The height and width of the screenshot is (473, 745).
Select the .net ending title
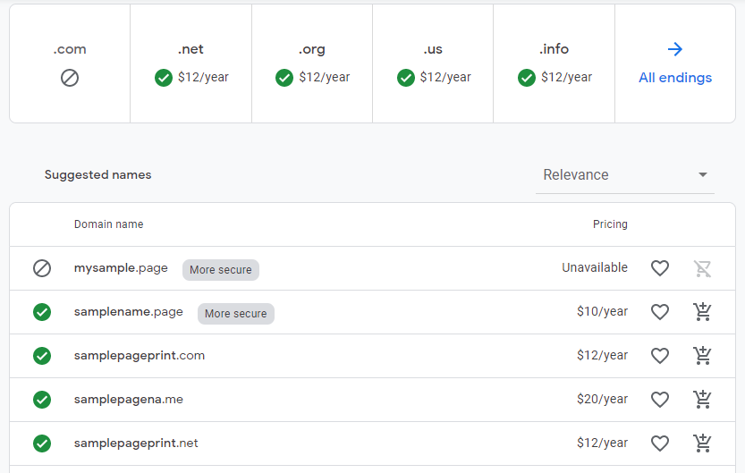tap(190, 49)
